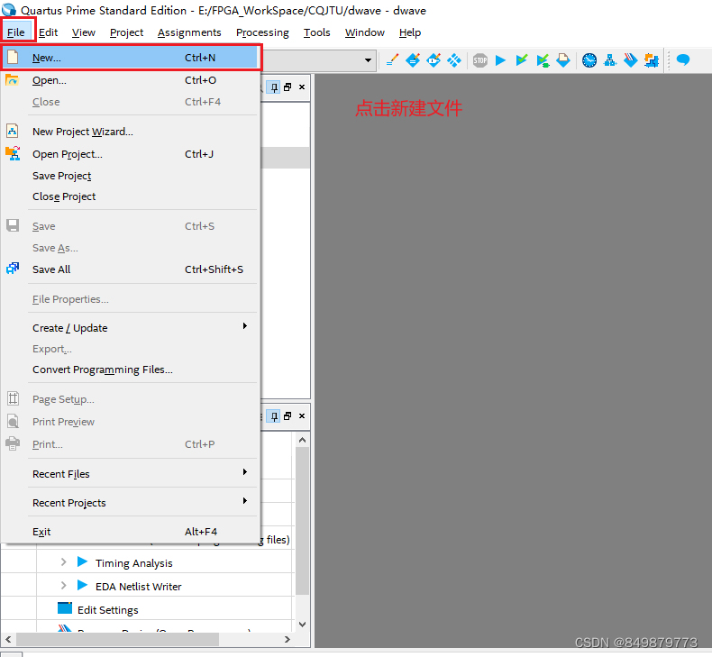
Task: Click the STOP processing icon
Action: [x=480, y=60]
